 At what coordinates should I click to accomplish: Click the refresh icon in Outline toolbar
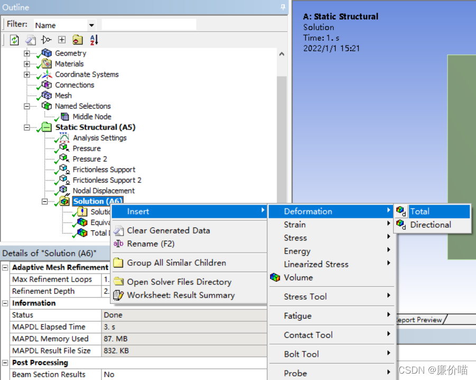[x=14, y=40]
